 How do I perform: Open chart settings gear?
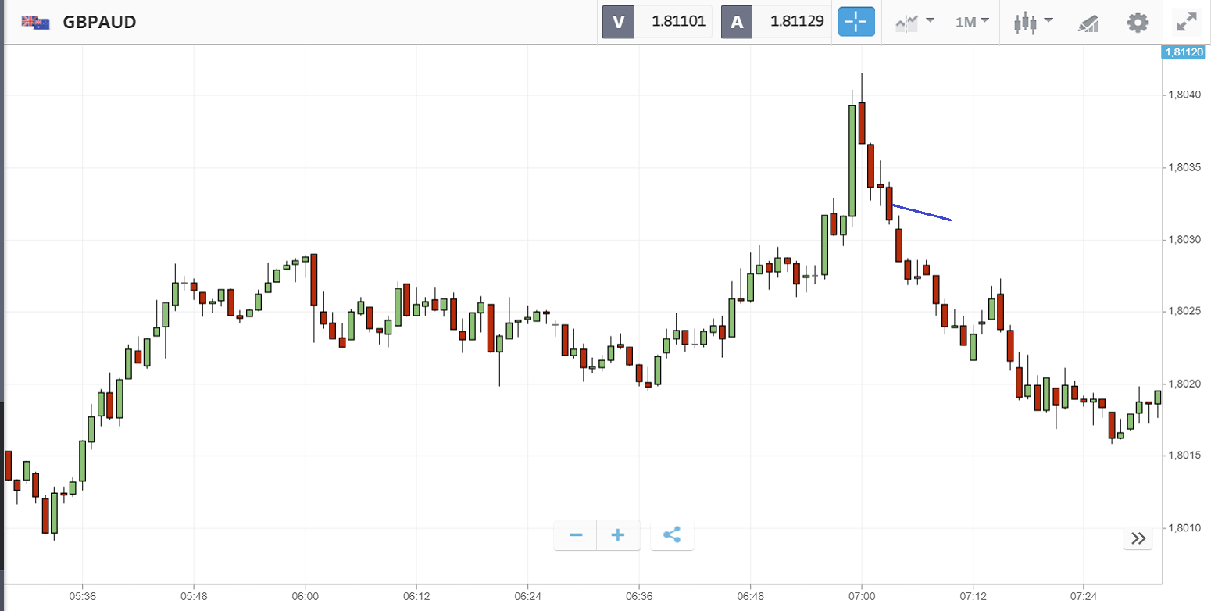click(1138, 22)
